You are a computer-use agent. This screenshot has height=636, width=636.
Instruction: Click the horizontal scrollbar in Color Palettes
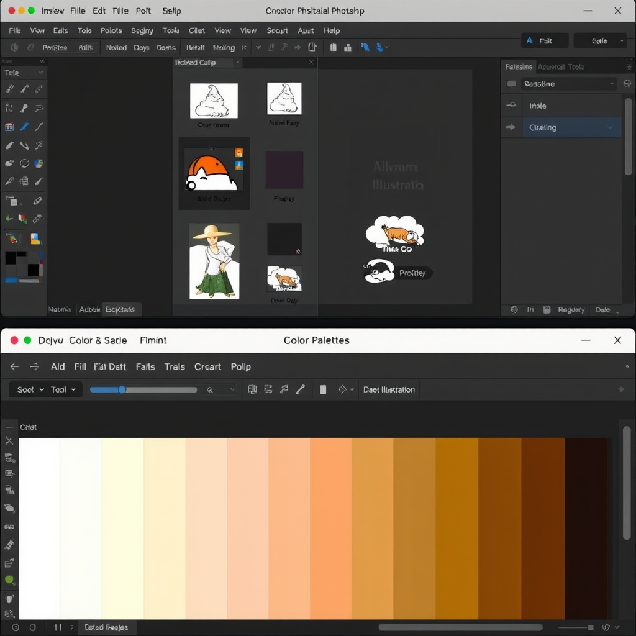[x=460, y=627]
